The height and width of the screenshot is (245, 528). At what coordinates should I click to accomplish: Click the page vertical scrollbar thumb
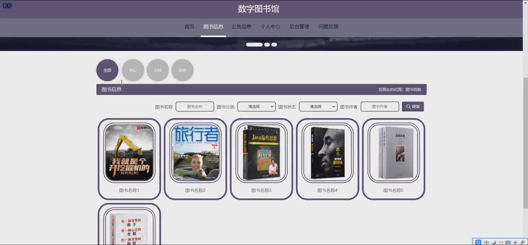525,143
